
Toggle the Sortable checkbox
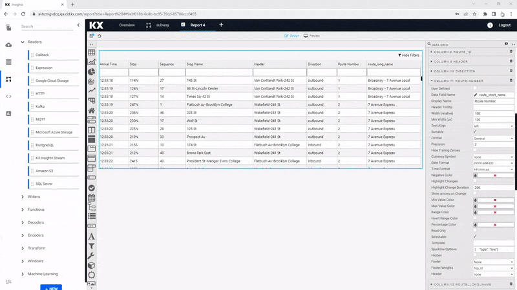(475, 131)
